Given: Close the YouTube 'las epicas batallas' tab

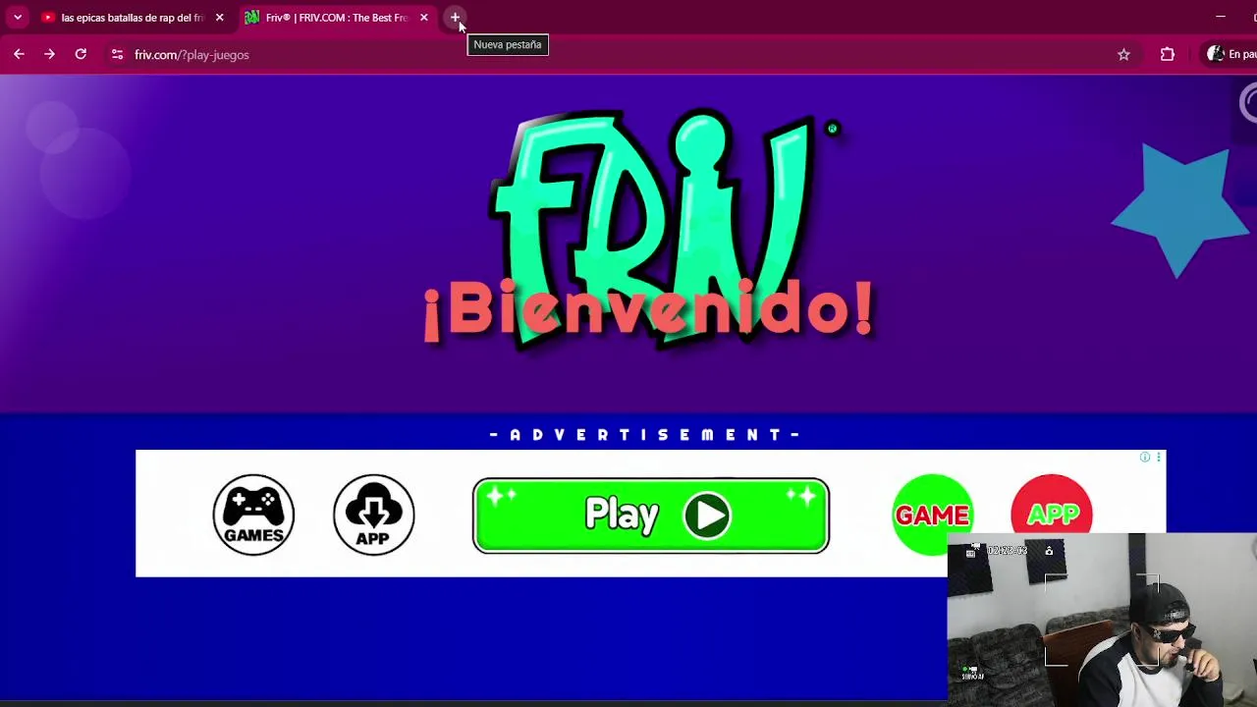Looking at the screenshot, I should tap(219, 18).
